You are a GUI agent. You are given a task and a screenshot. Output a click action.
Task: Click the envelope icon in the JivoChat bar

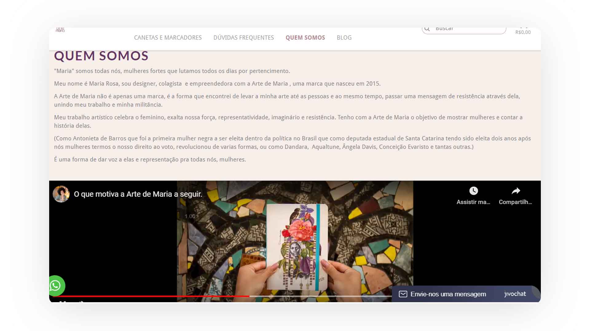coord(403,294)
